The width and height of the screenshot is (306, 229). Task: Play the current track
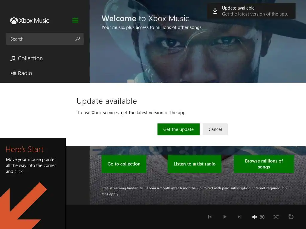coord(225,217)
